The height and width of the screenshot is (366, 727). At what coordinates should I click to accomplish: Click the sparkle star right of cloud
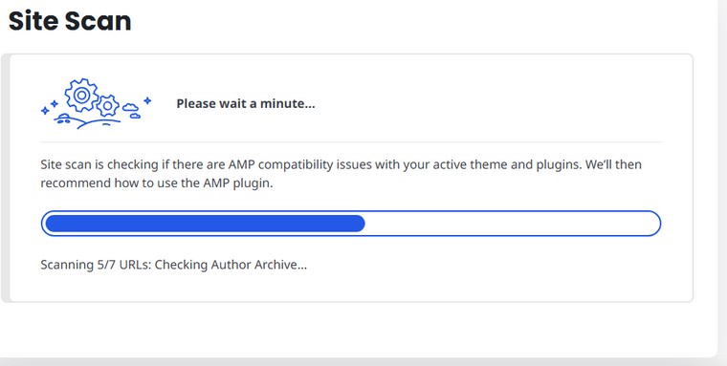(147, 100)
